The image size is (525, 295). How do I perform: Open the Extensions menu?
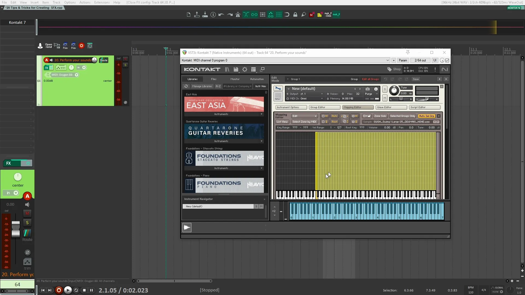click(102, 2)
